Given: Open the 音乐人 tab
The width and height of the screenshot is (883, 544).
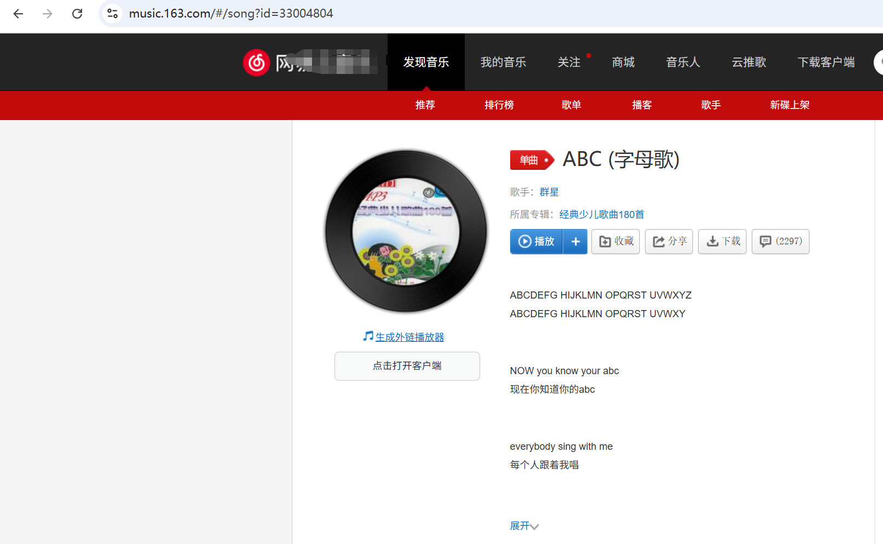Looking at the screenshot, I should click(x=683, y=62).
